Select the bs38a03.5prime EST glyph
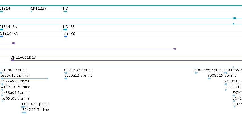This screenshot has width=242, height=114. (x=2, y=96)
